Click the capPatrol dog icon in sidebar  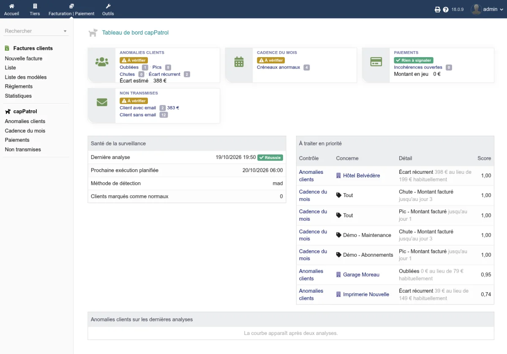[x=8, y=112]
